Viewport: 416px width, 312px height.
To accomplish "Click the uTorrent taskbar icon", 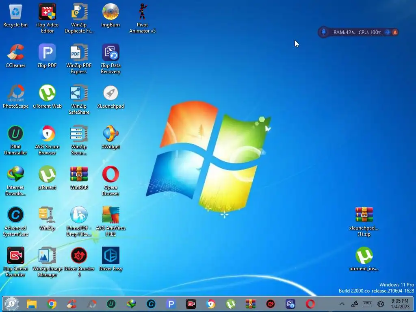I will point(231,304).
